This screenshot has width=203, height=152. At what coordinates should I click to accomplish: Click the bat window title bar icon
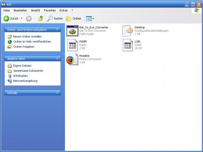pos(4,4)
